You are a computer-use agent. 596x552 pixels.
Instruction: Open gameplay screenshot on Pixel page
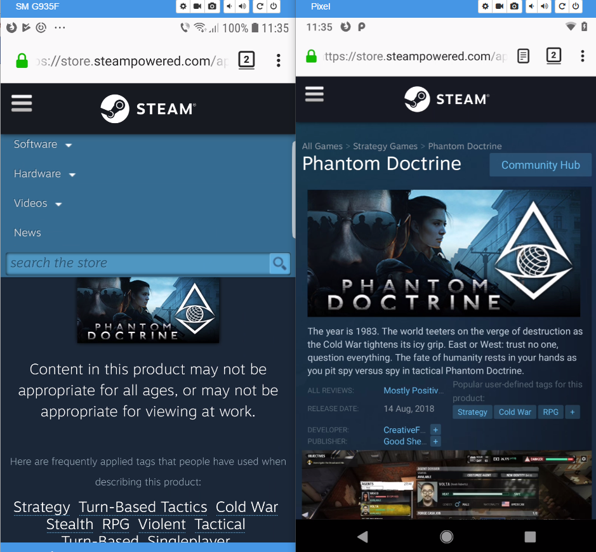click(x=447, y=484)
